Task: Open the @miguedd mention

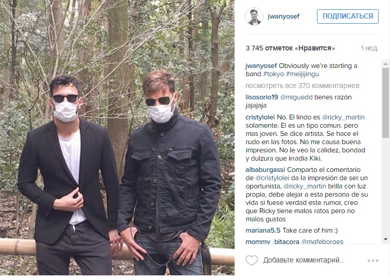Action: (296, 97)
